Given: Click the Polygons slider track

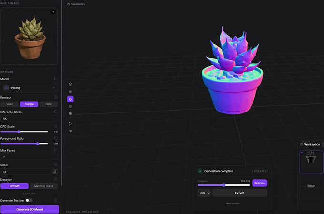Looking at the screenshot, I should 224,185.
